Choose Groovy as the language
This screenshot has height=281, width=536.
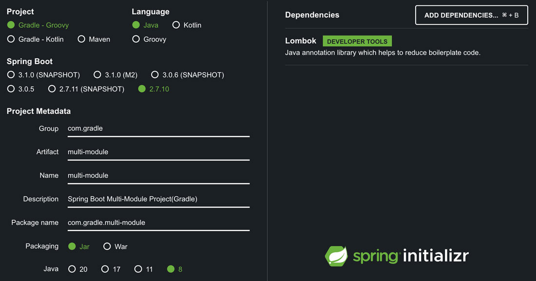pos(149,39)
